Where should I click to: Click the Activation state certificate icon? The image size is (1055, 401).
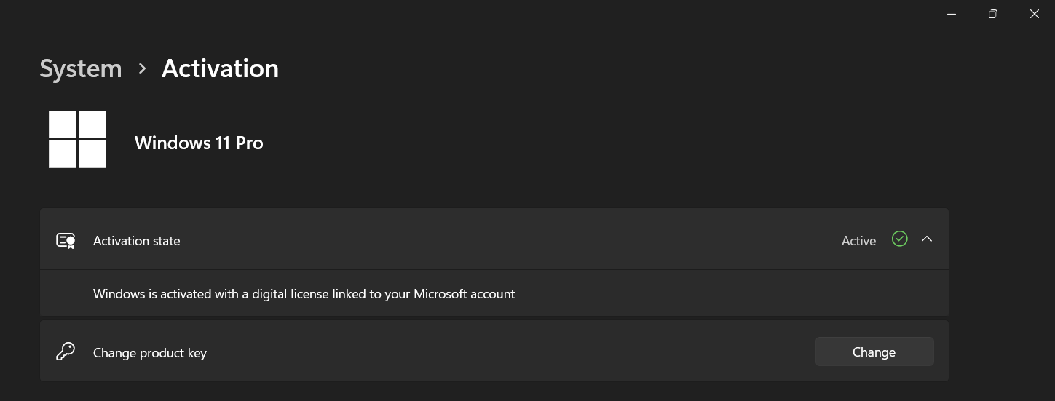tap(66, 240)
